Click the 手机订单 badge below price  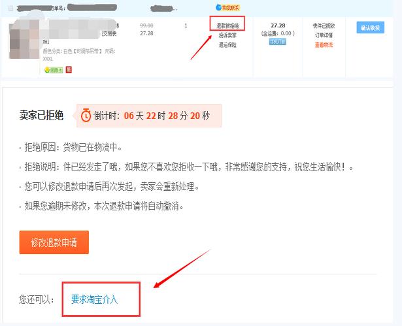tap(277, 42)
